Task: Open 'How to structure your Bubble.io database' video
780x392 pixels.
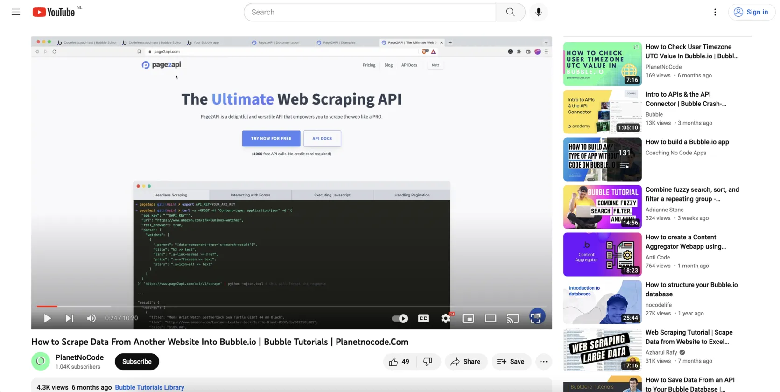Action: tap(692, 289)
